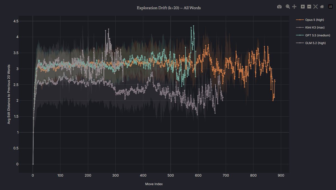This screenshot has height=190, width=336.
Task: Toggle Kimi K3 (max) trace in legend
Action: [x=310, y=27]
